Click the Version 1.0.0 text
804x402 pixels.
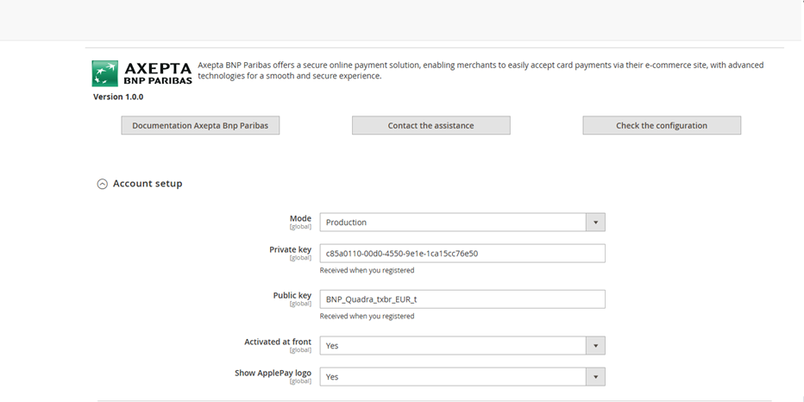(x=118, y=97)
